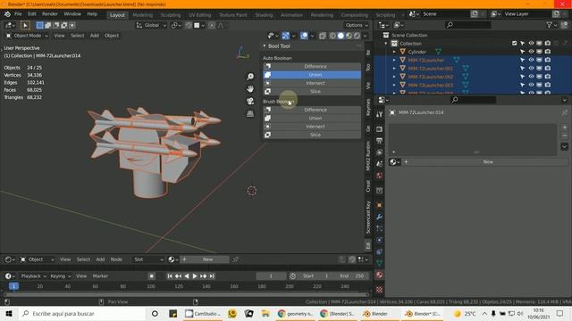Click New material button in properties
The width and height of the screenshot is (572, 321).
[x=488, y=162]
